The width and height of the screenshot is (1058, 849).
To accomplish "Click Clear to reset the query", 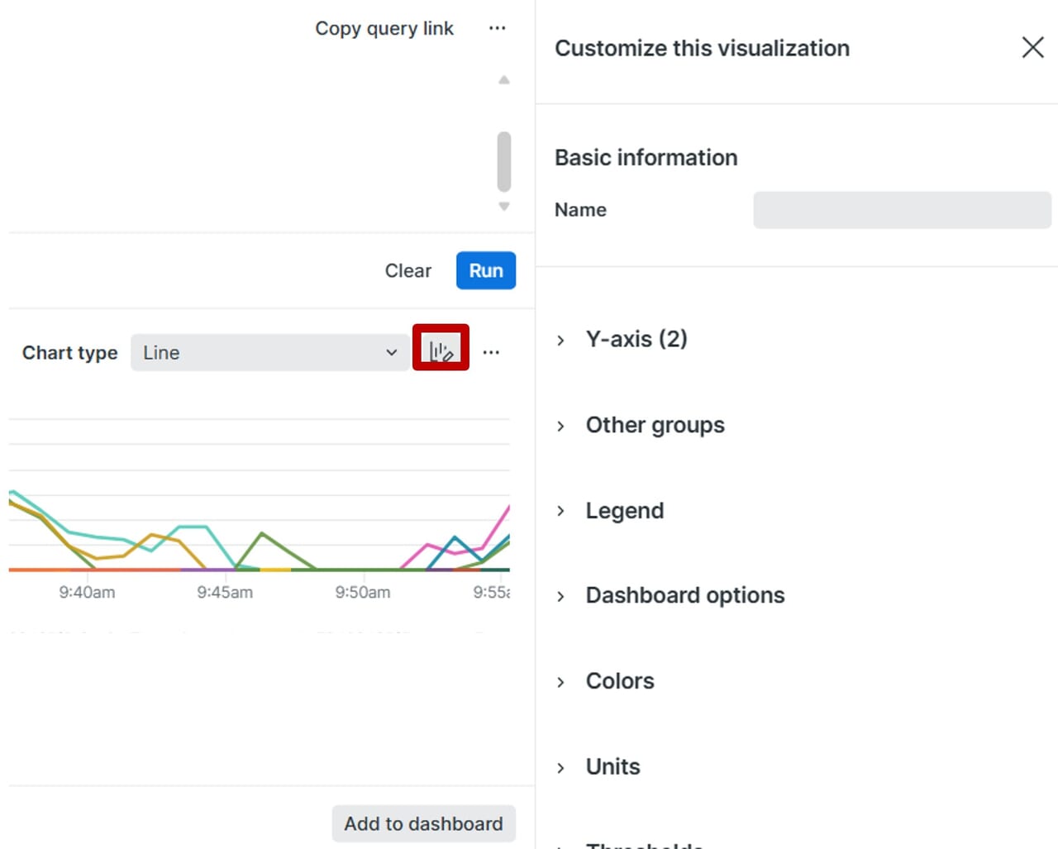I will pyautogui.click(x=407, y=270).
